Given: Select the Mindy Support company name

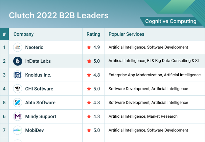Looking at the screenshot, I should coord(41,117).
